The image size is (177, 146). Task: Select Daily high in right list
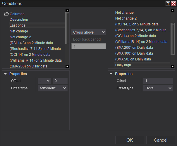[123, 65]
